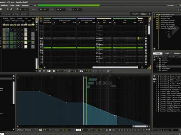The image size is (181, 135).
Task: Select the Songs tab in disk browser
Action: 158,53
